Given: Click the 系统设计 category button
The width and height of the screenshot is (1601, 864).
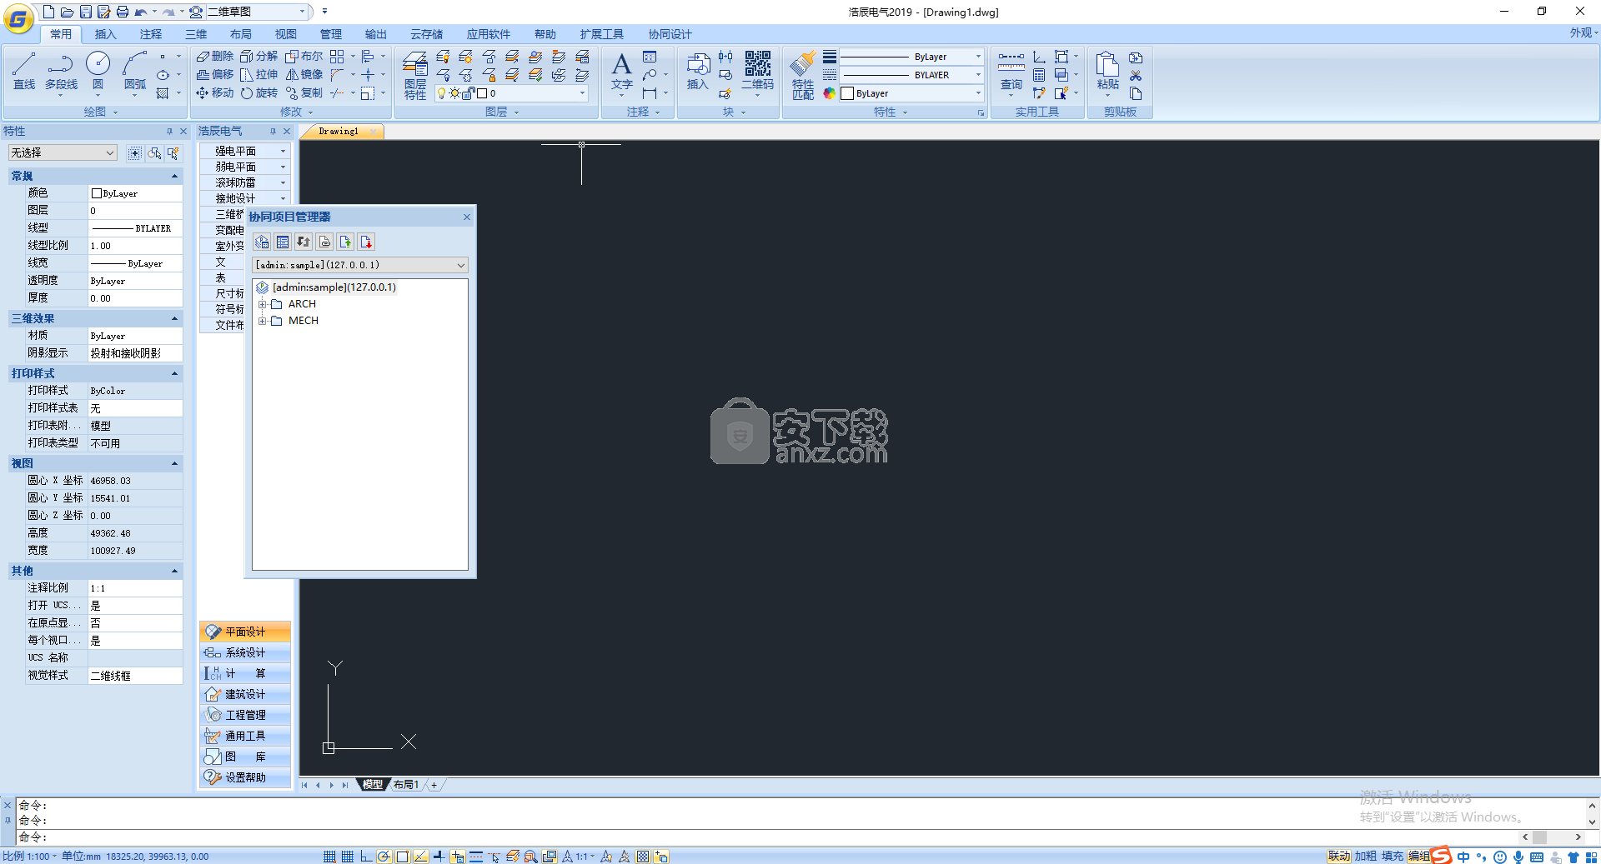Looking at the screenshot, I should point(245,652).
